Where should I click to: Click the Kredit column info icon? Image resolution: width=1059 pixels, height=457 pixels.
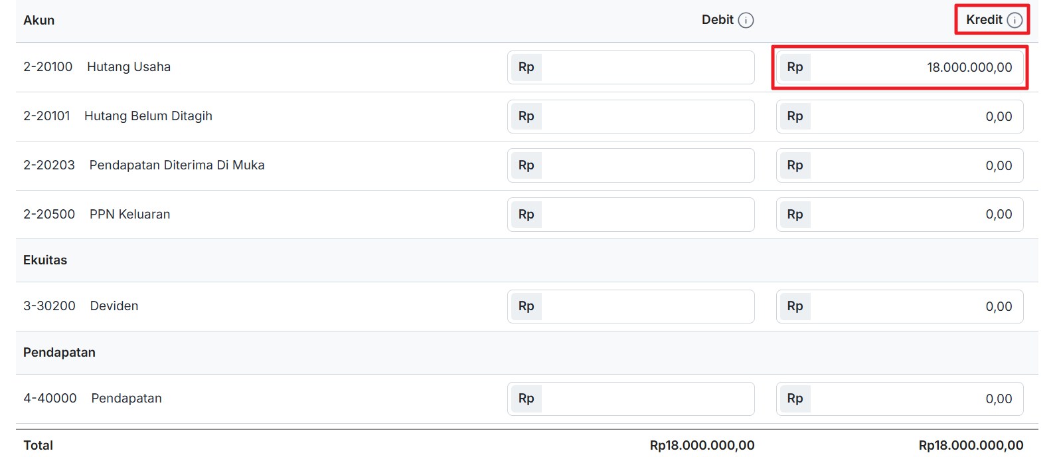click(x=1015, y=21)
